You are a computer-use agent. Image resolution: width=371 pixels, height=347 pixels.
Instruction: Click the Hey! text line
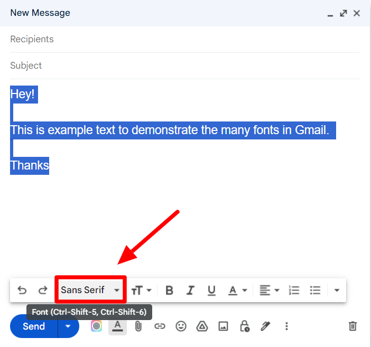click(24, 95)
